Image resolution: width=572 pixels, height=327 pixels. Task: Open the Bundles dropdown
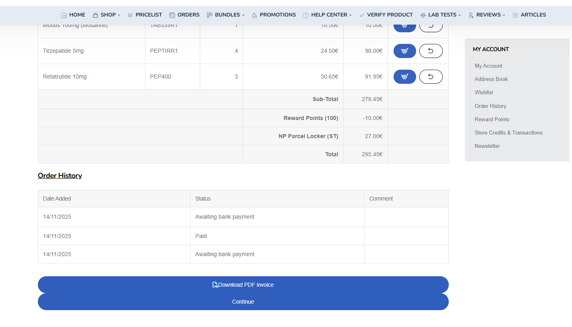[x=226, y=15]
